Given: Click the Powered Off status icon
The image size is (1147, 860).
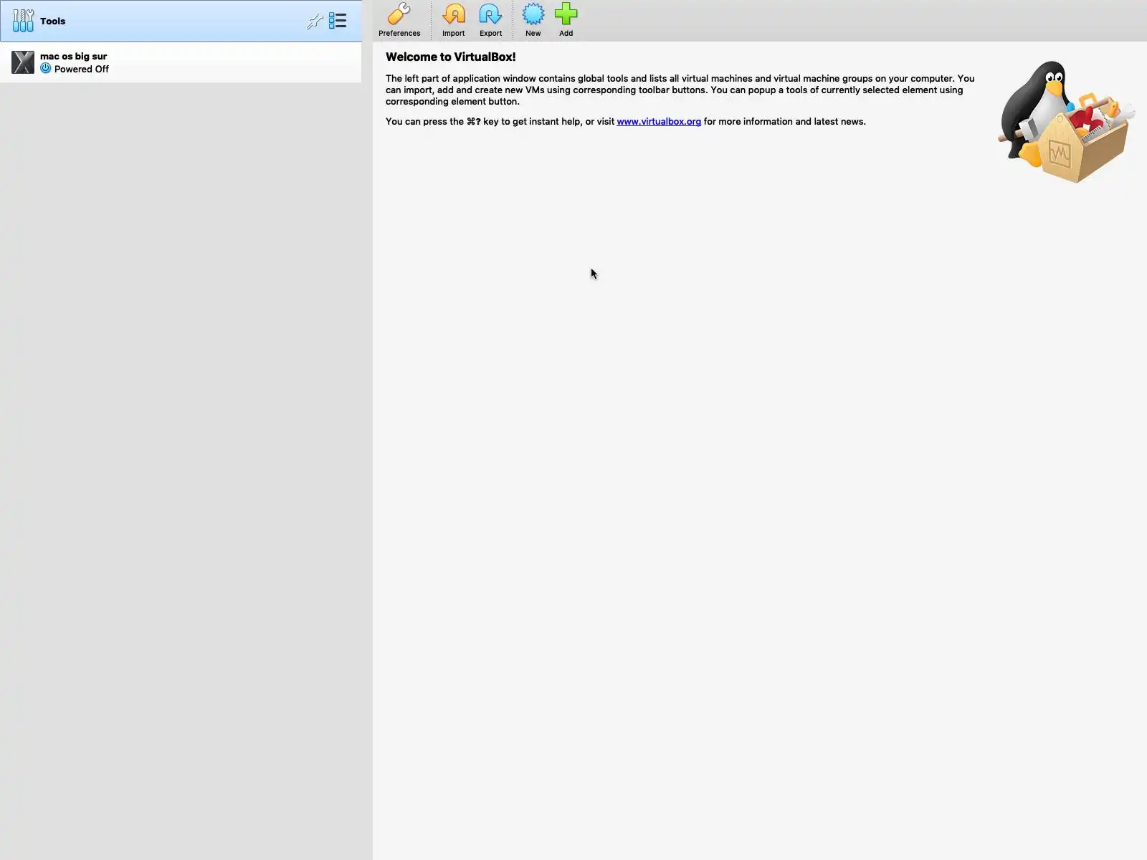Looking at the screenshot, I should [x=46, y=69].
